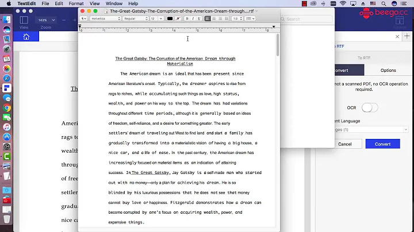
Task: Open the AirPlay display menu
Action: pyautogui.click(x=352, y=3)
